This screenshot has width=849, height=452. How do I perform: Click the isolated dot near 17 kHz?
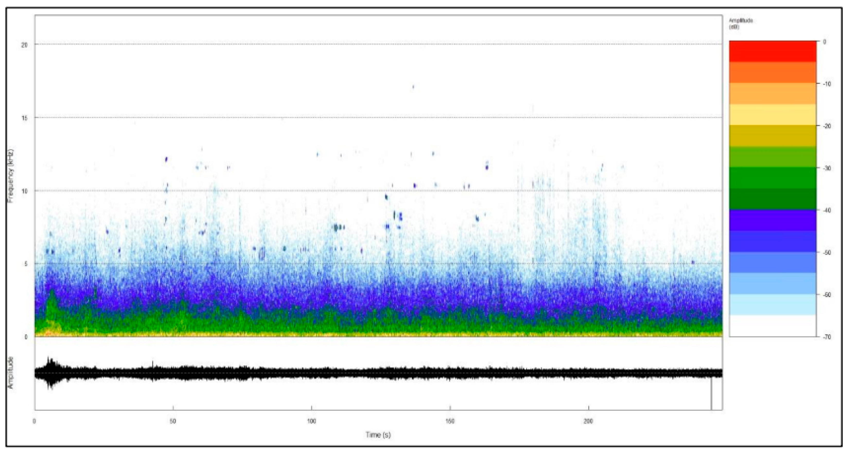413,87
